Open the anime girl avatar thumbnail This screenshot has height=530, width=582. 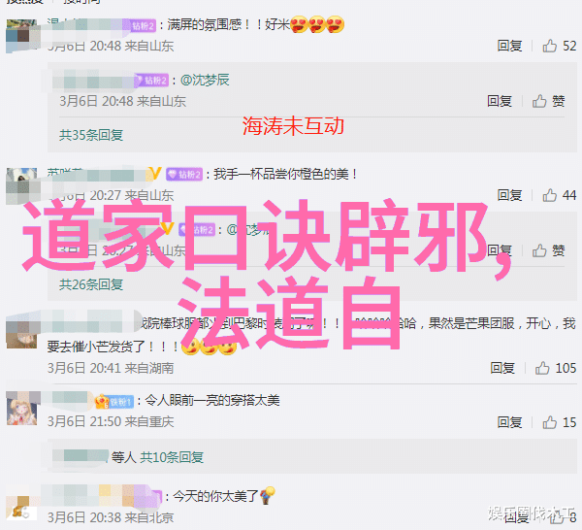click(x=22, y=409)
